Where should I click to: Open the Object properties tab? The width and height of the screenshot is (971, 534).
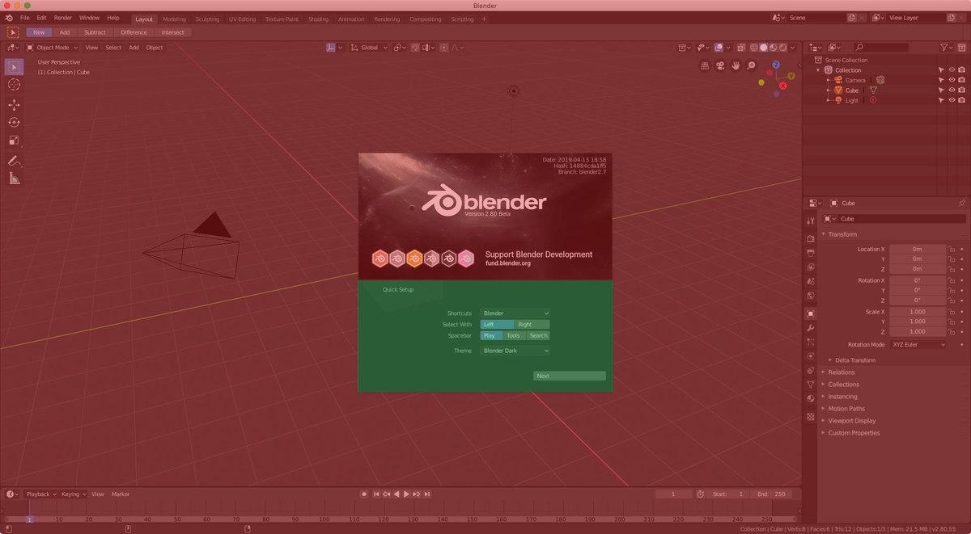[811, 313]
